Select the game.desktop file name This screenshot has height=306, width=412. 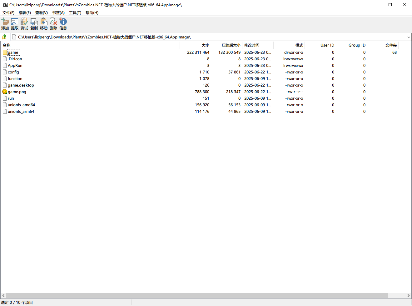click(x=21, y=85)
